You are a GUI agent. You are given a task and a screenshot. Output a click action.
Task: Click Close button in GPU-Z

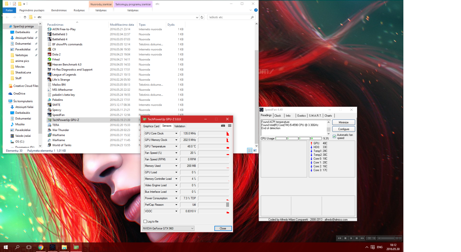223,228
